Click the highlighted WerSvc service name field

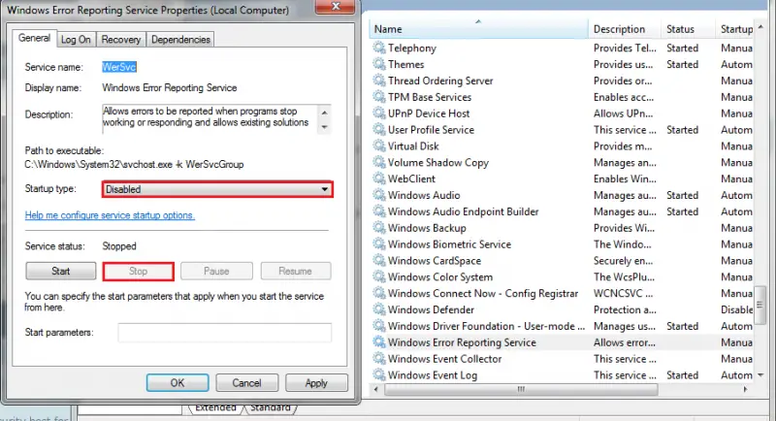point(119,67)
